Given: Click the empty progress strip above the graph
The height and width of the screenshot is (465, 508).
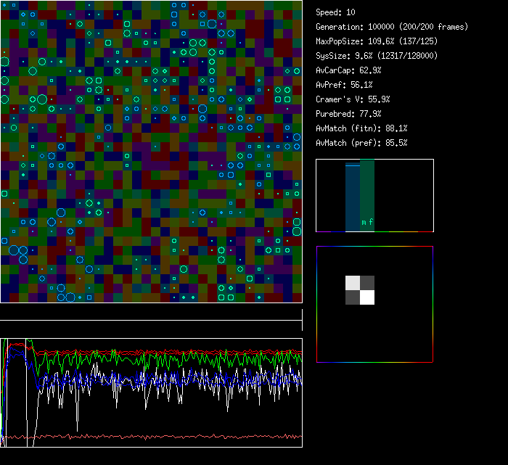Looking at the screenshot, I should (151, 313).
